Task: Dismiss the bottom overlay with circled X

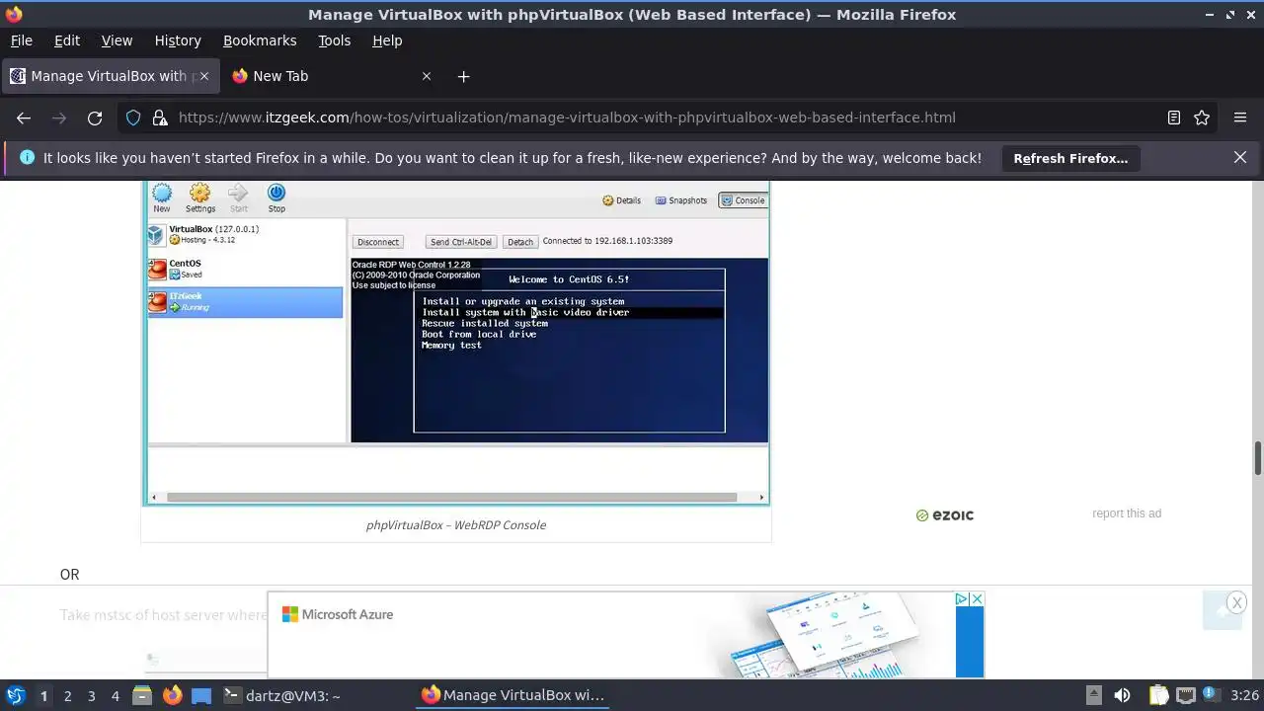Action: click(x=1236, y=602)
